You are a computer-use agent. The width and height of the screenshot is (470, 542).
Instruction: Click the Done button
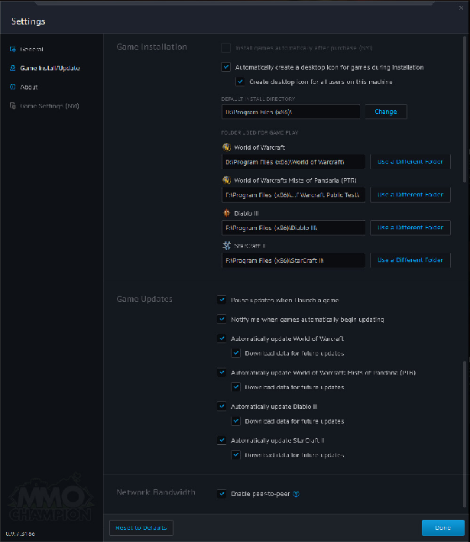click(x=443, y=527)
